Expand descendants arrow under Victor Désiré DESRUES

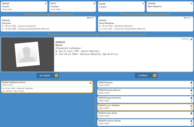coord(191,116)
